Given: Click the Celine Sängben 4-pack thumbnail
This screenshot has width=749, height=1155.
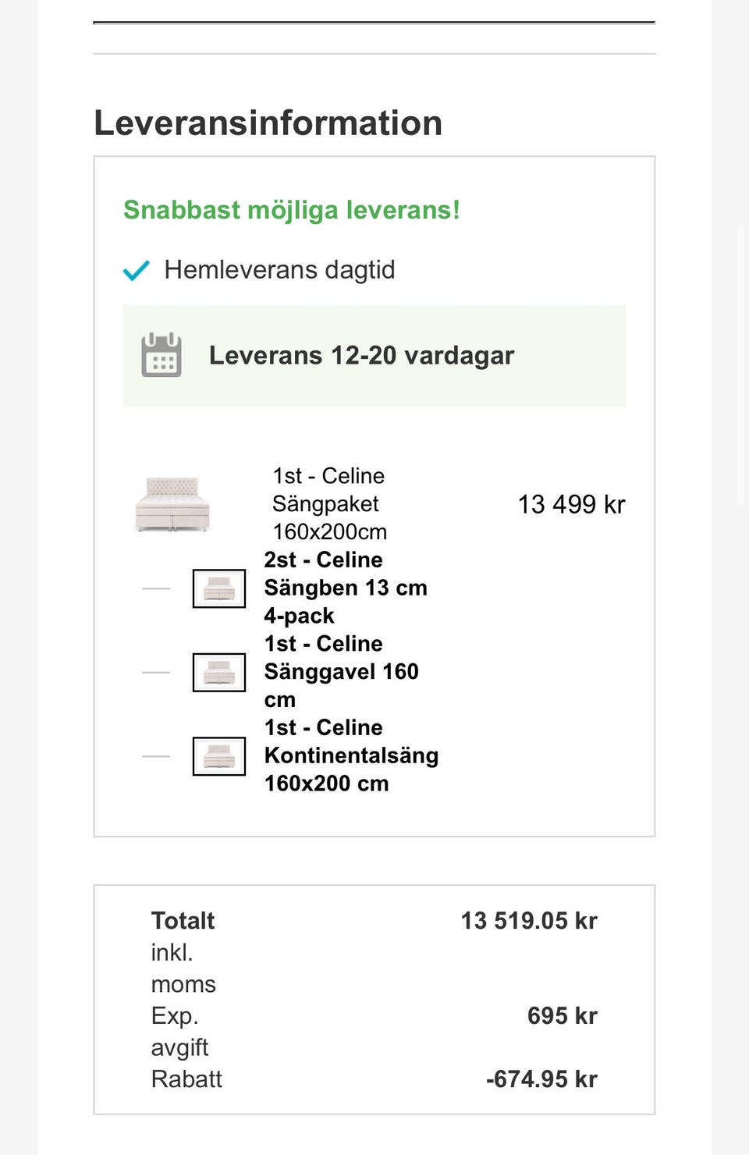Looking at the screenshot, I should point(219,588).
